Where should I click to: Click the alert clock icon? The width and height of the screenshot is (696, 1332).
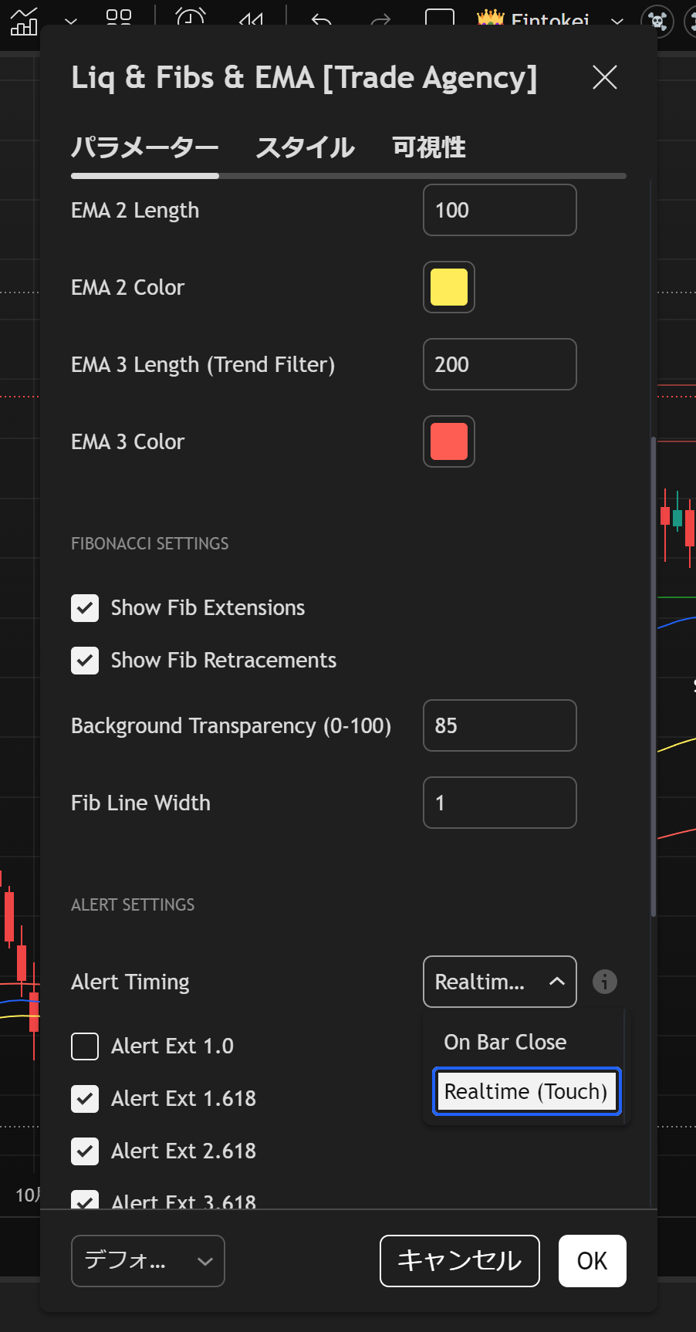pos(191,19)
